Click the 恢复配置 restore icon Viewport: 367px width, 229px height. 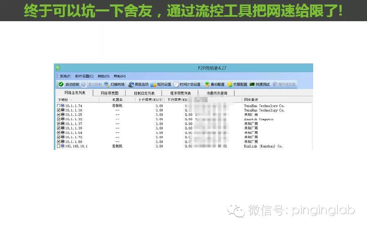point(230,84)
